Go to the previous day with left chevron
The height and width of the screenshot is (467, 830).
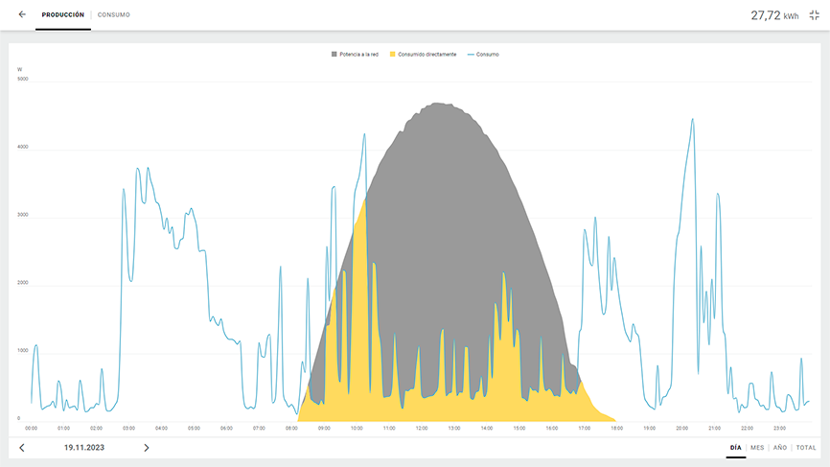(22, 448)
